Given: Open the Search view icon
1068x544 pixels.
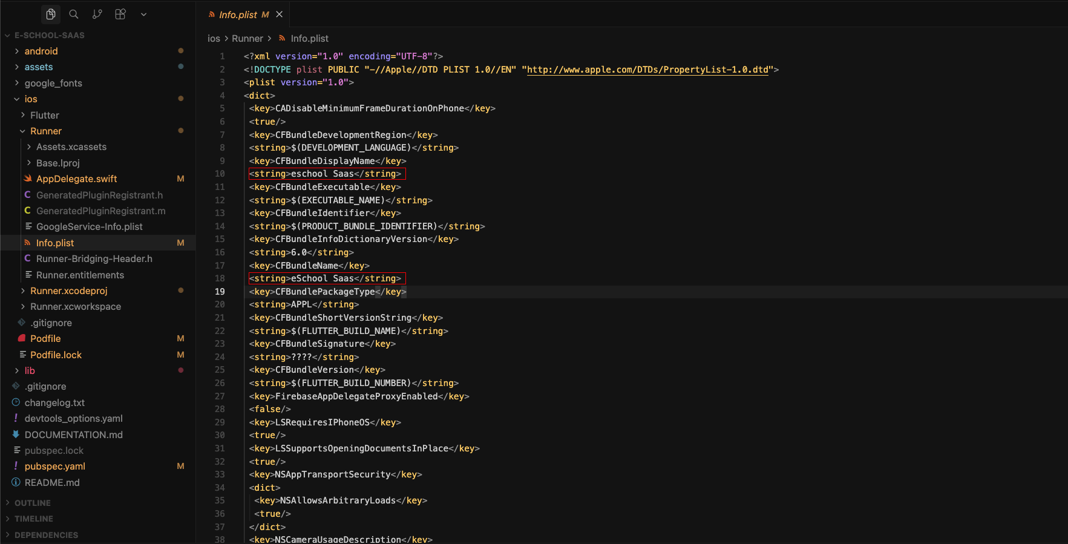Looking at the screenshot, I should click(x=74, y=14).
